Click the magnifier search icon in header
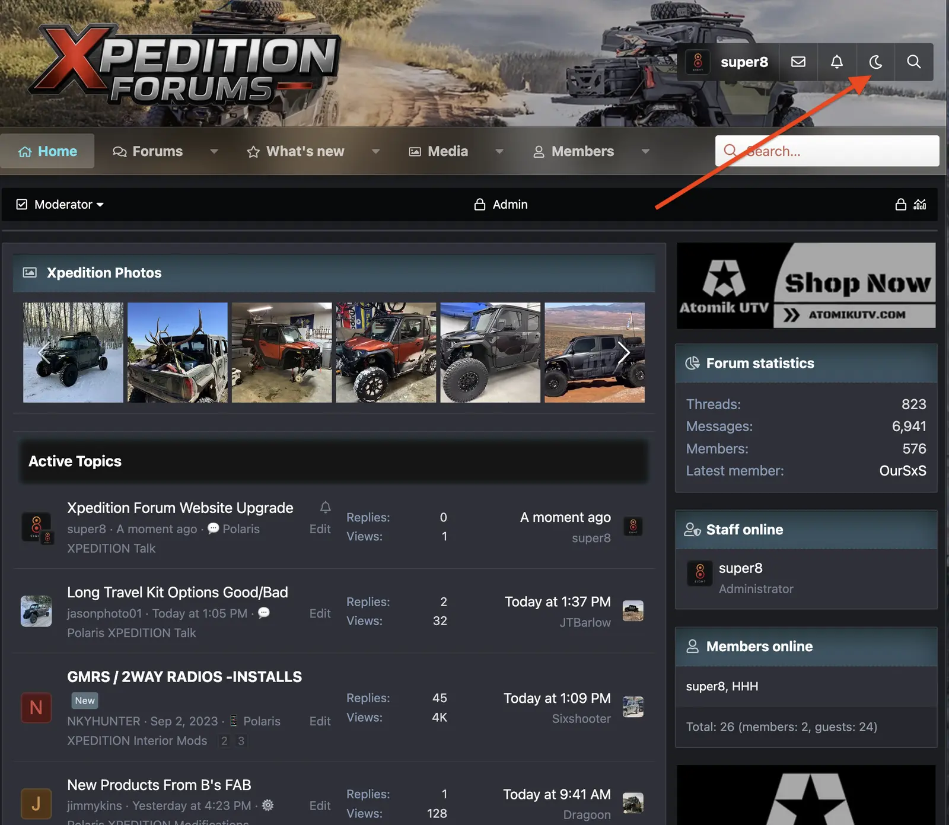949x825 pixels. click(x=914, y=62)
